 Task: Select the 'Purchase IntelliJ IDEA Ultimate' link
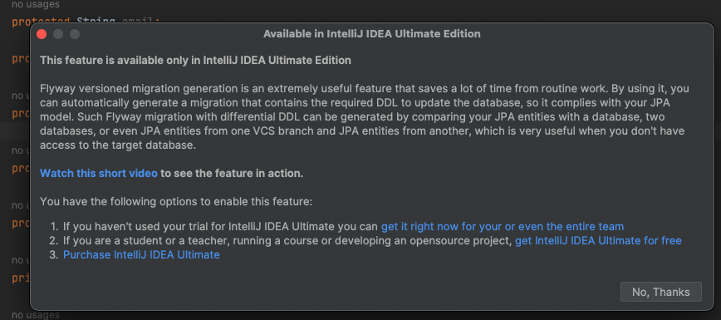tap(141, 254)
